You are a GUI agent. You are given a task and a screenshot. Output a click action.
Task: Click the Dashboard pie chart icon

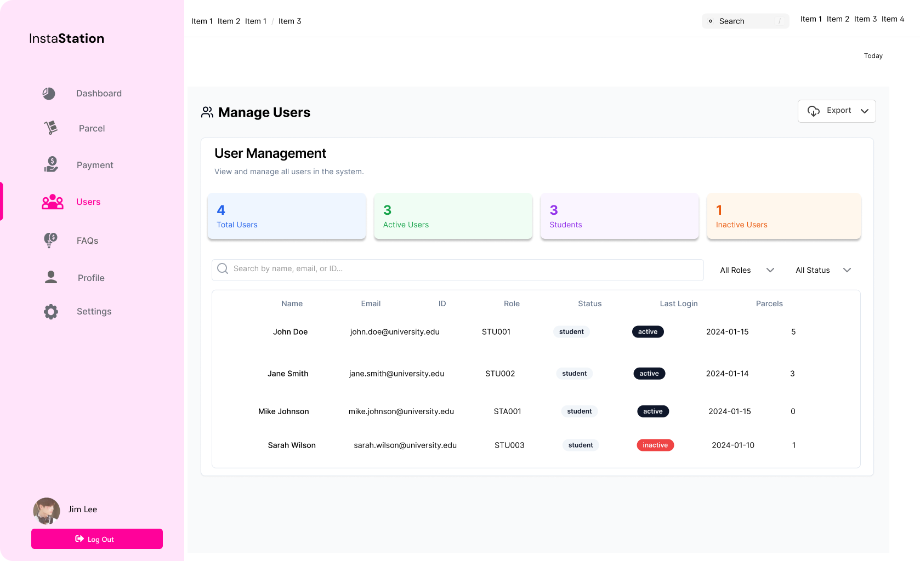tap(49, 94)
